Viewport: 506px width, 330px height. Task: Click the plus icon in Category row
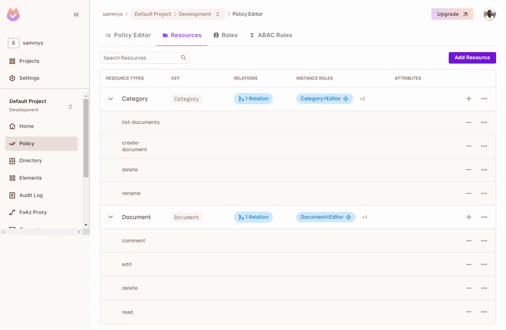[468, 99]
